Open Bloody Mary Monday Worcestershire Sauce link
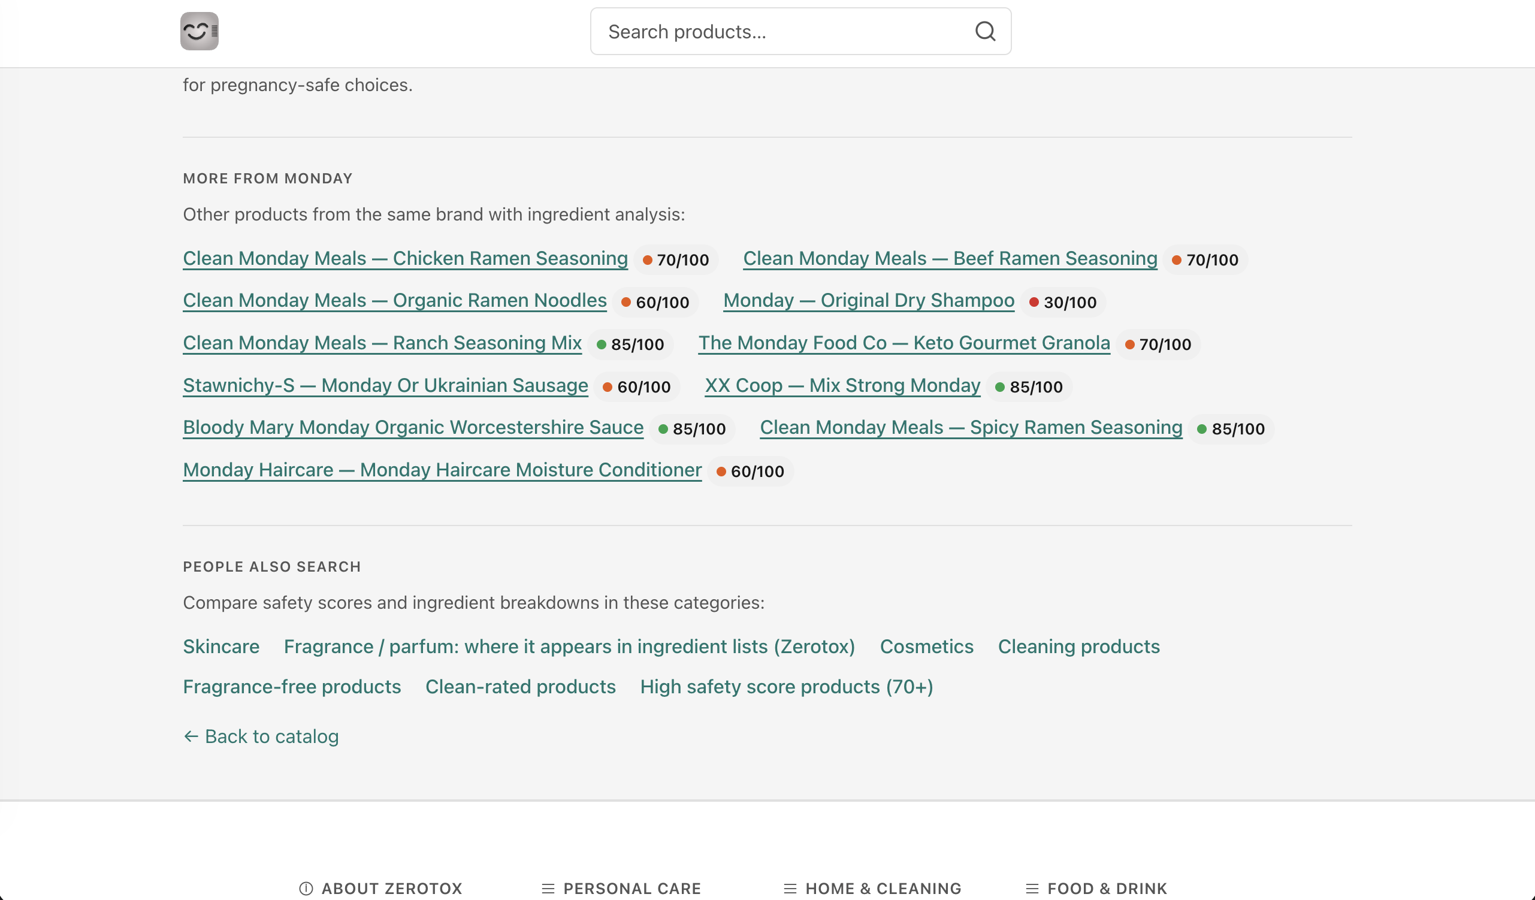The height and width of the screenshot is (900, 1535). (x=413, y=427)
